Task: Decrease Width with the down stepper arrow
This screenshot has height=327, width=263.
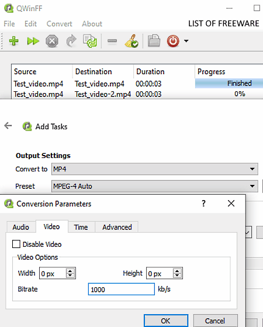Action: click(70, 276)
